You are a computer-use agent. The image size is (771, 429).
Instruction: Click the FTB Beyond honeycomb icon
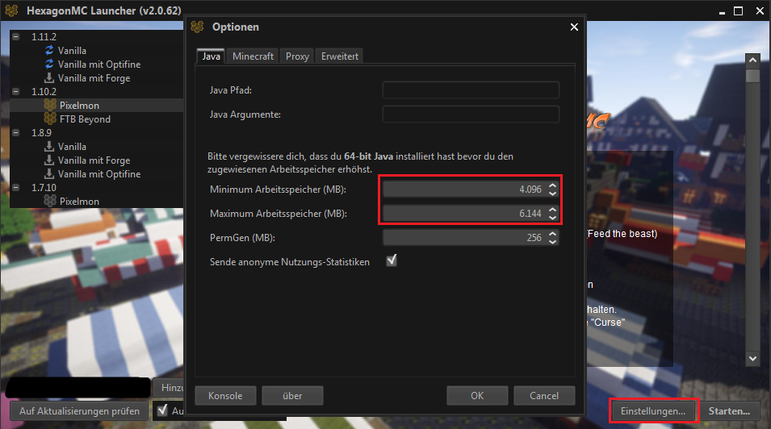tap(50, 119)
